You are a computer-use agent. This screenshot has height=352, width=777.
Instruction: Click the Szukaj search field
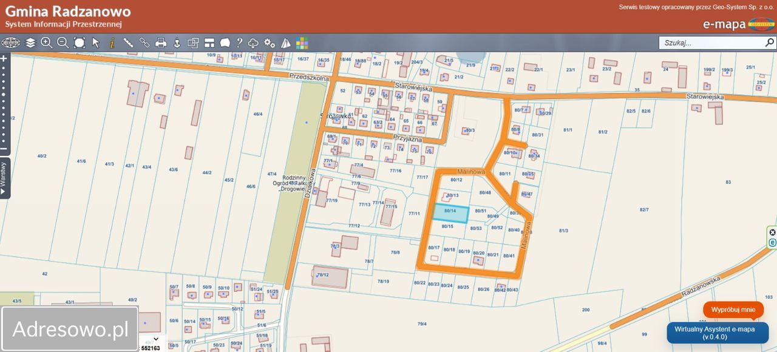click(x=710, y=42)
